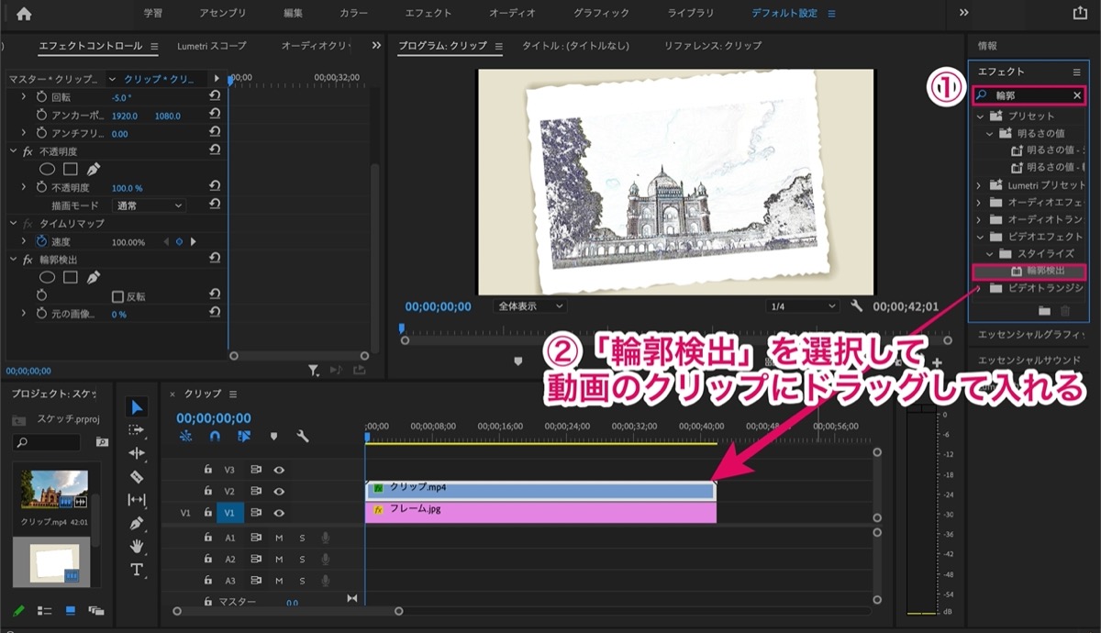The image size is (1101, 633).
Task: Create new custom bin in Effects panel
Action: [1044, 312]
